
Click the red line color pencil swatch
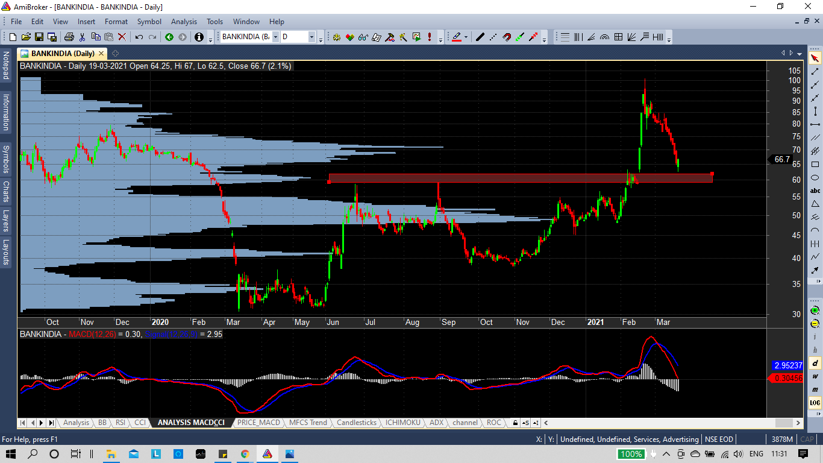(x=457, y=37)
